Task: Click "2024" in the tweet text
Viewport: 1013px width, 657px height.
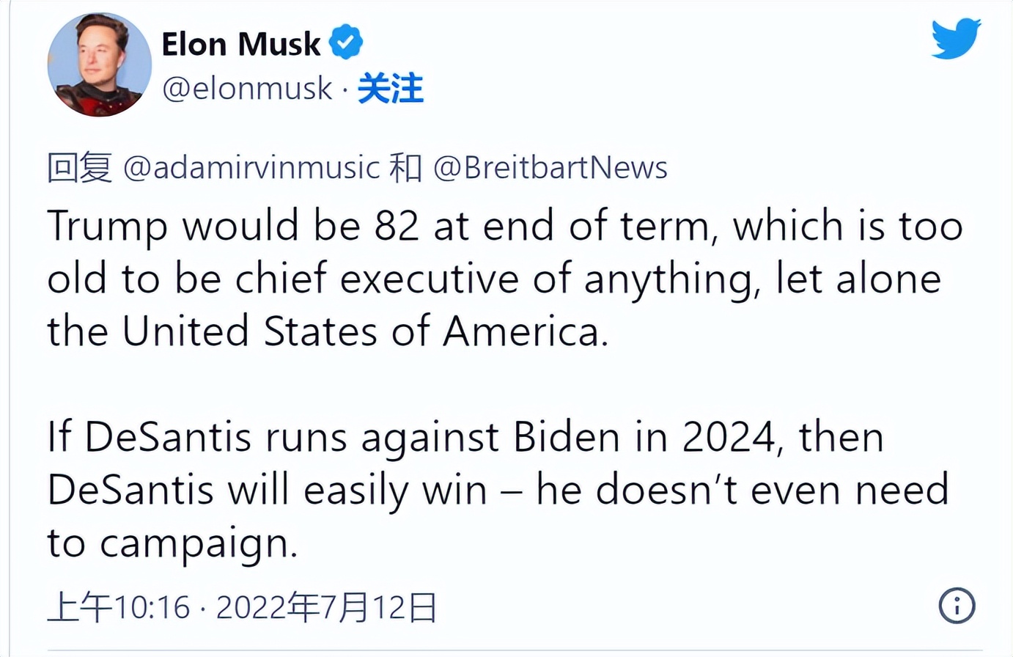Action: (x=729, y=437)
